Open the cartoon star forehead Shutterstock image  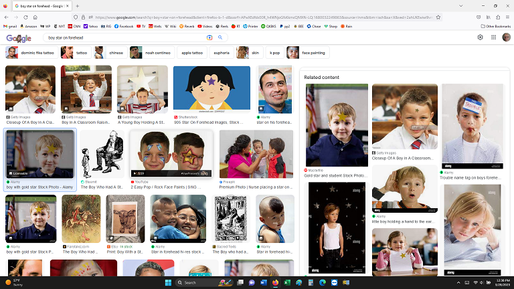tap(211, 88)
